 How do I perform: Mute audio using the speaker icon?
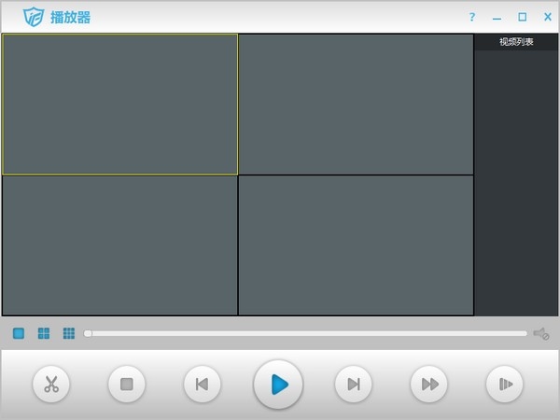point(541,333)
